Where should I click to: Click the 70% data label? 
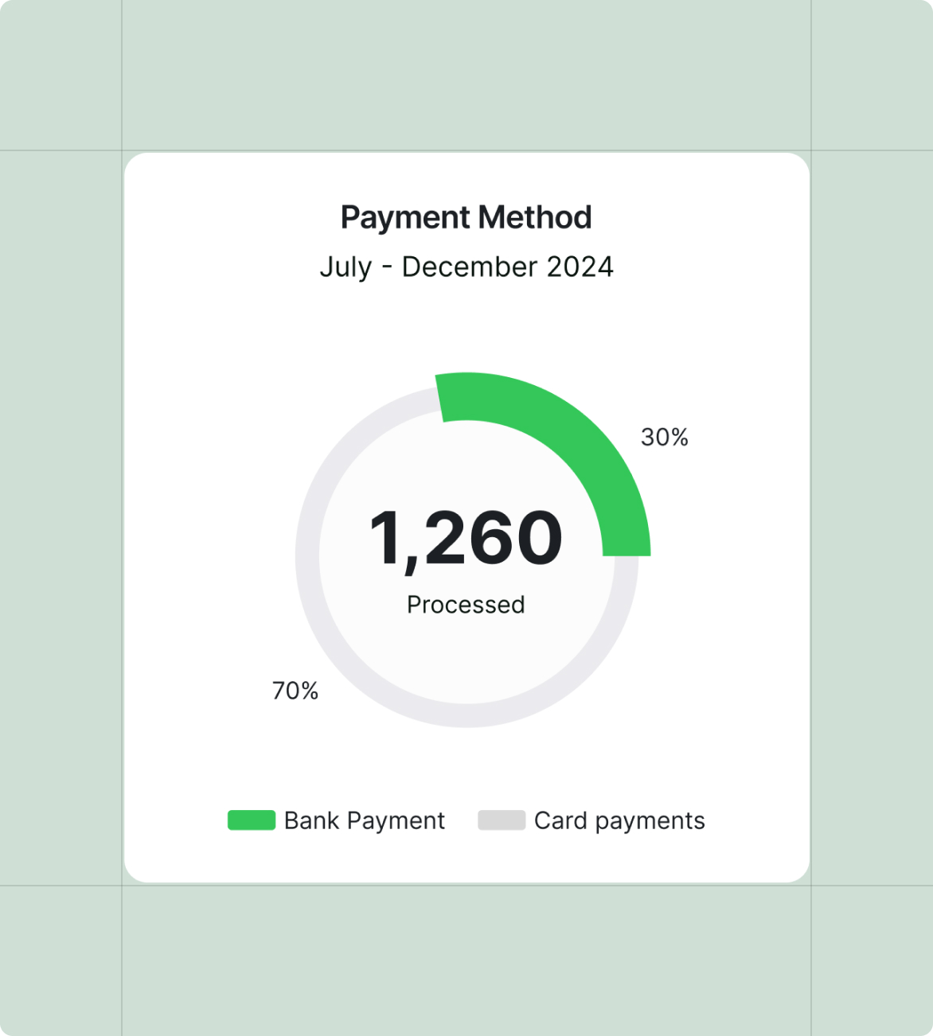pyautogui.click(x=295, y=691)
